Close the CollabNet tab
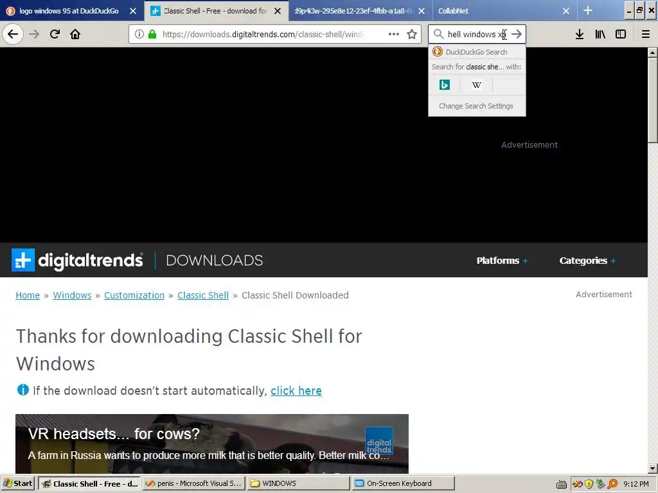The image size is (658, 493). (566, 11)
